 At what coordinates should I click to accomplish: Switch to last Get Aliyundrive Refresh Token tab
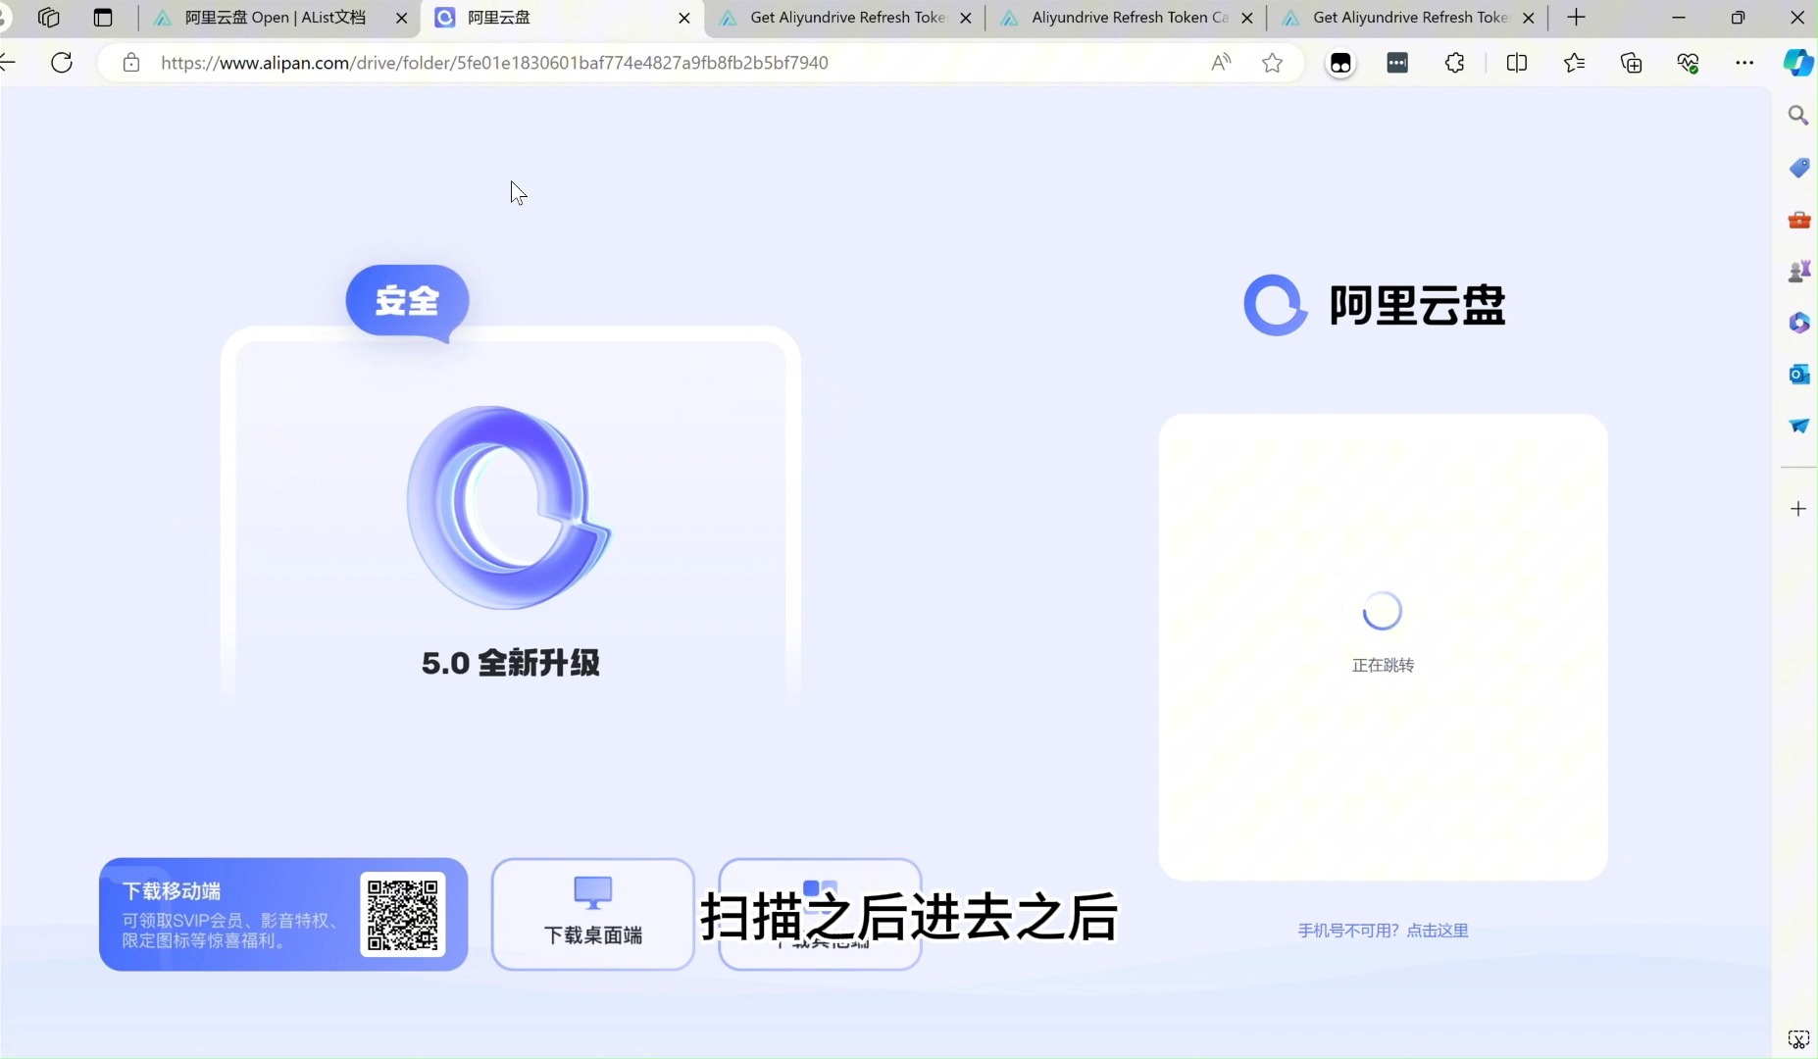[x=1408, y=18]
